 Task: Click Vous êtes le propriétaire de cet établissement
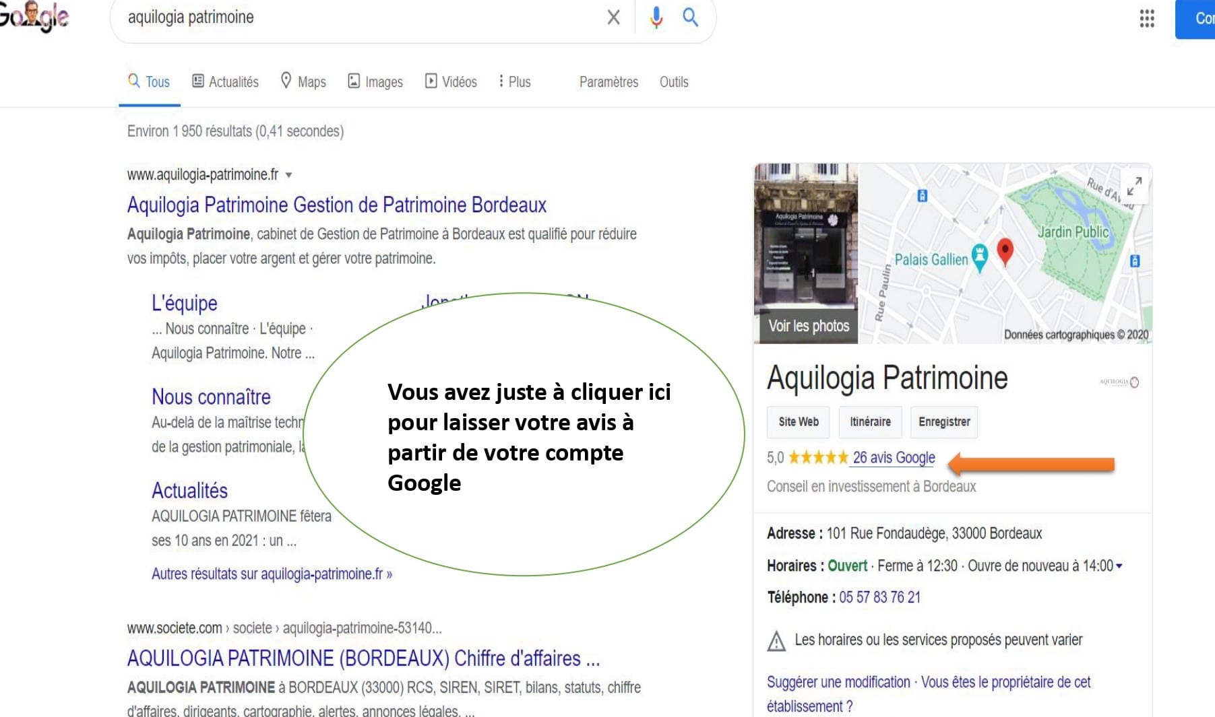(x=929, y=694)
